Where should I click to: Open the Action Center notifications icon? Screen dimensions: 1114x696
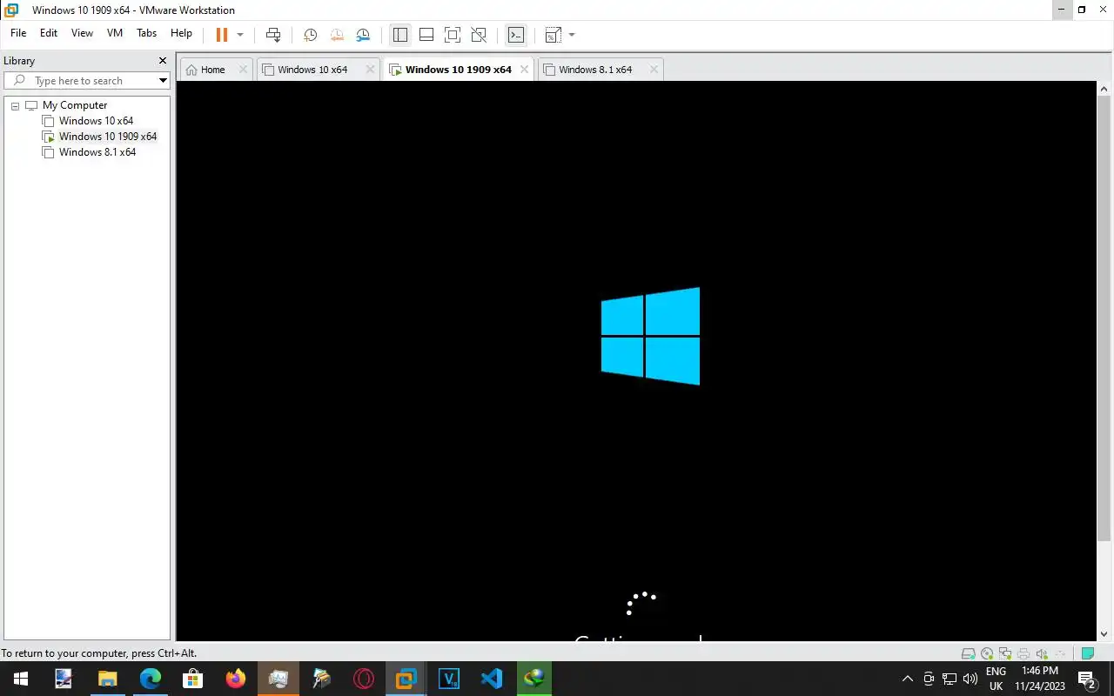[x=1086, y=679]
